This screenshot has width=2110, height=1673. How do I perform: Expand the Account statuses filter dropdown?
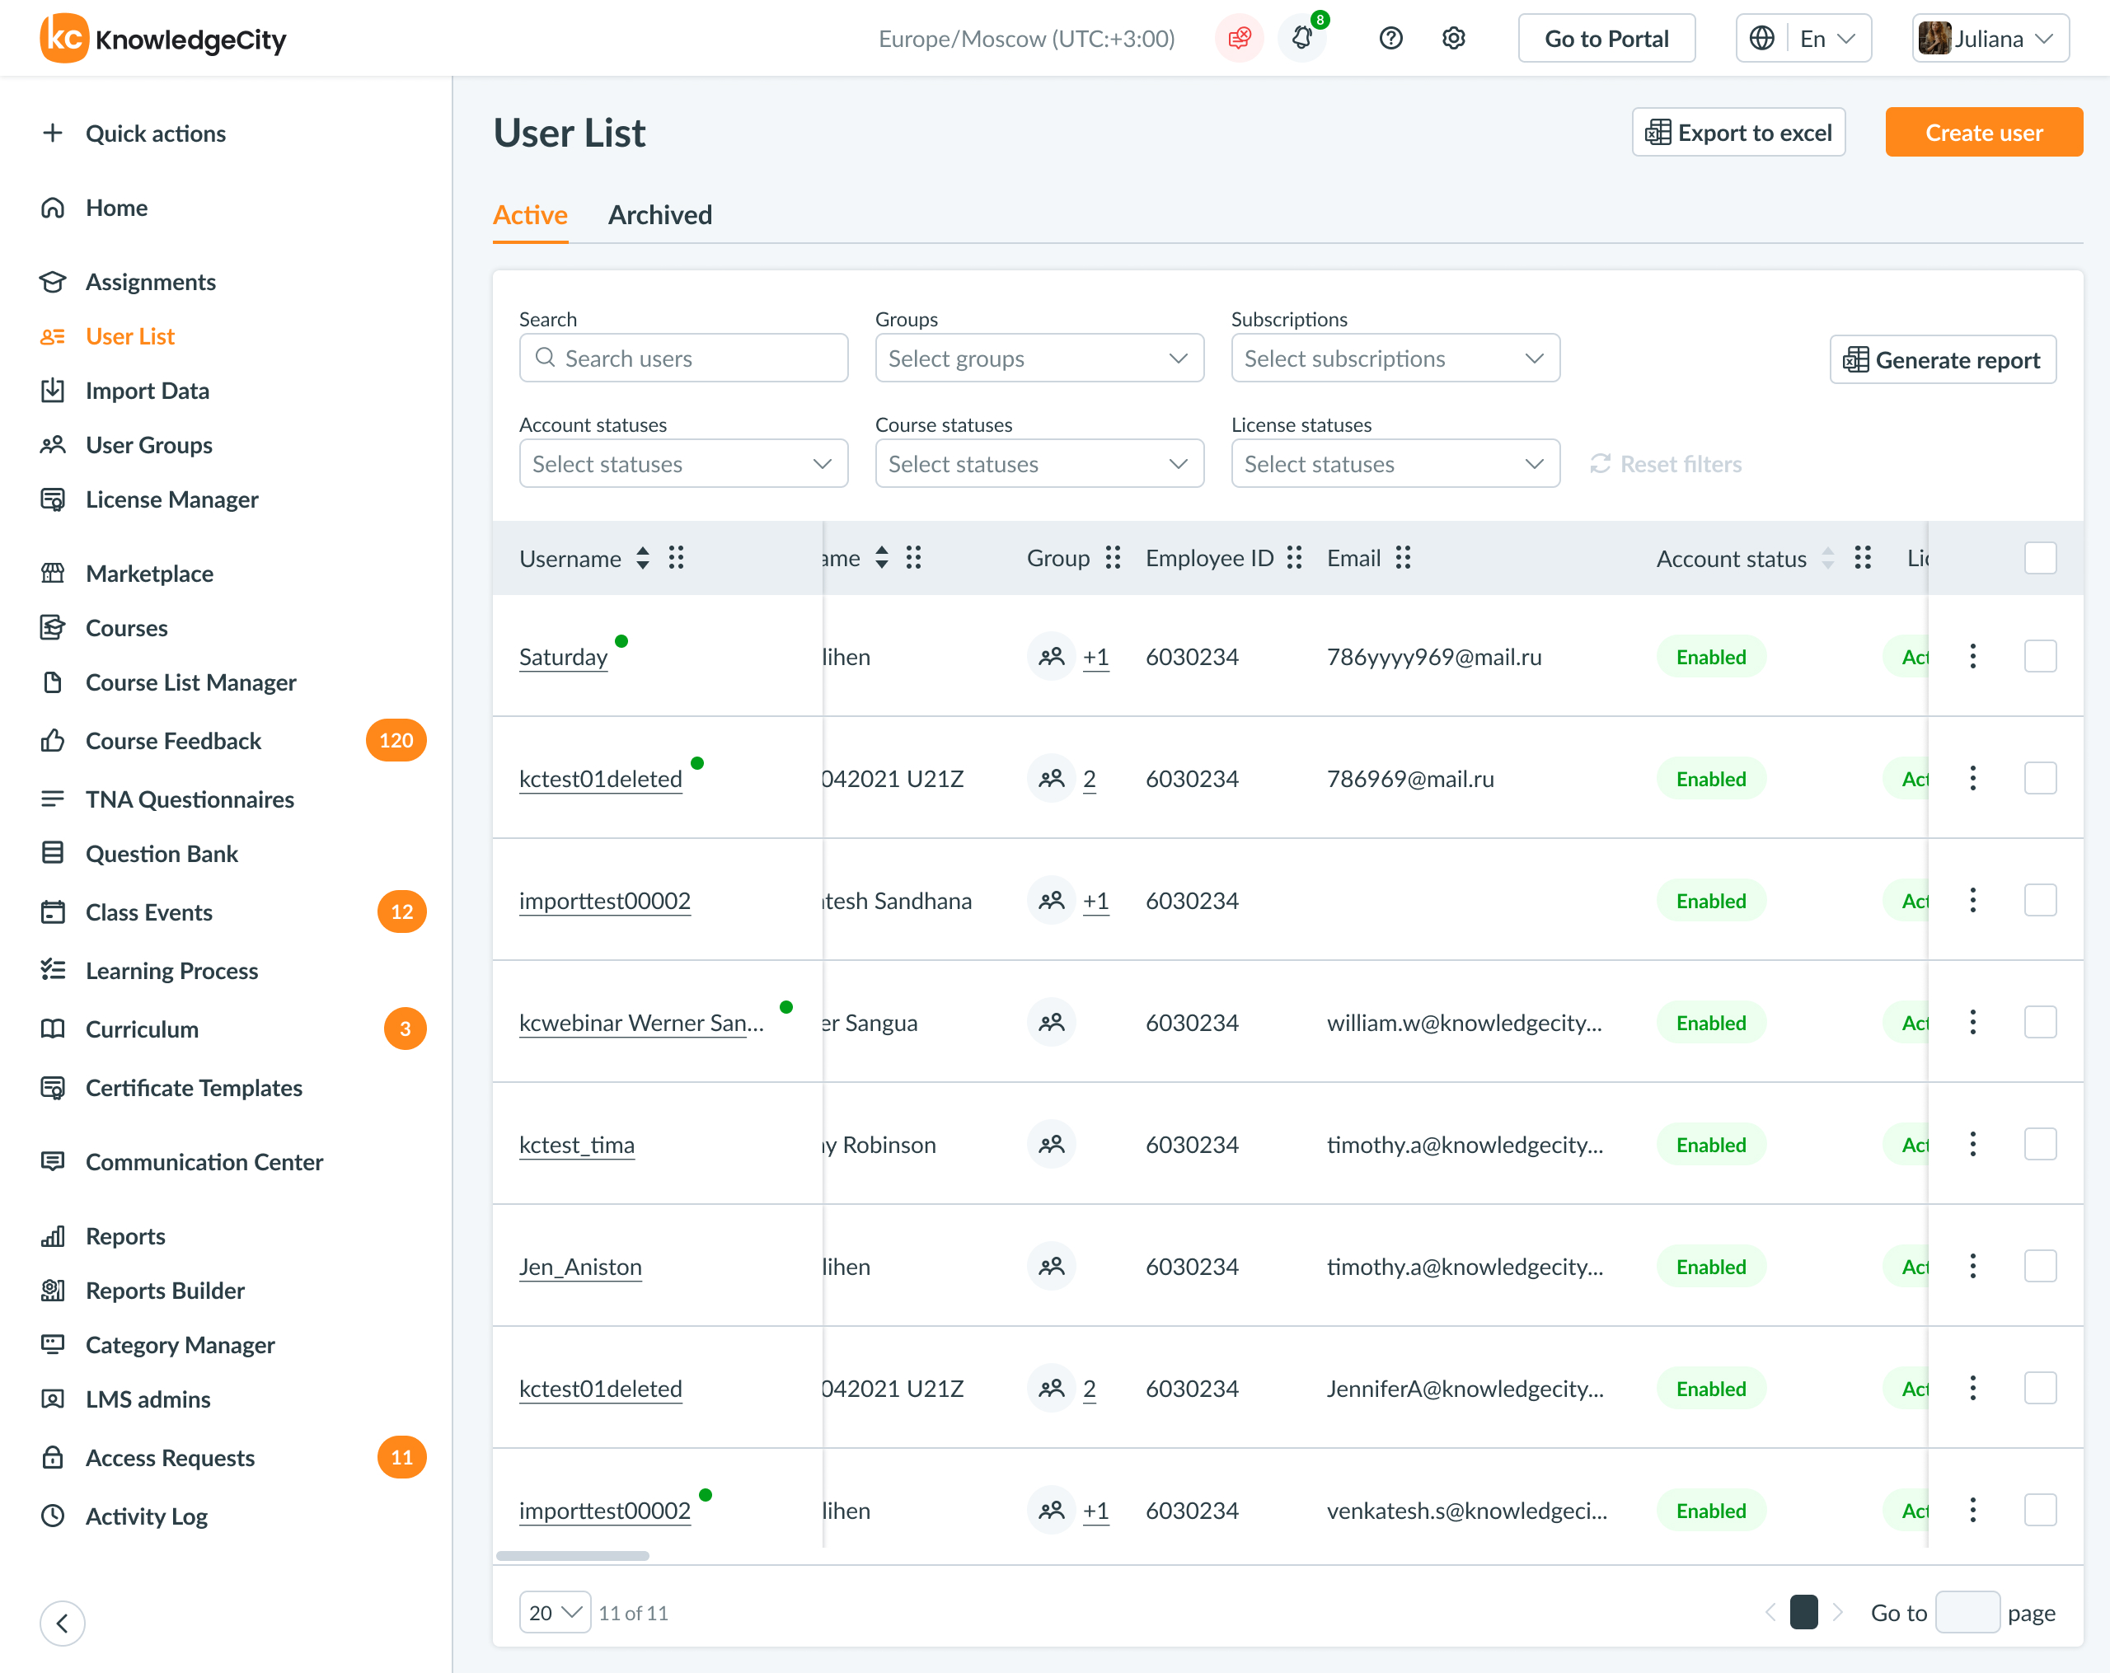click(683, 463)
